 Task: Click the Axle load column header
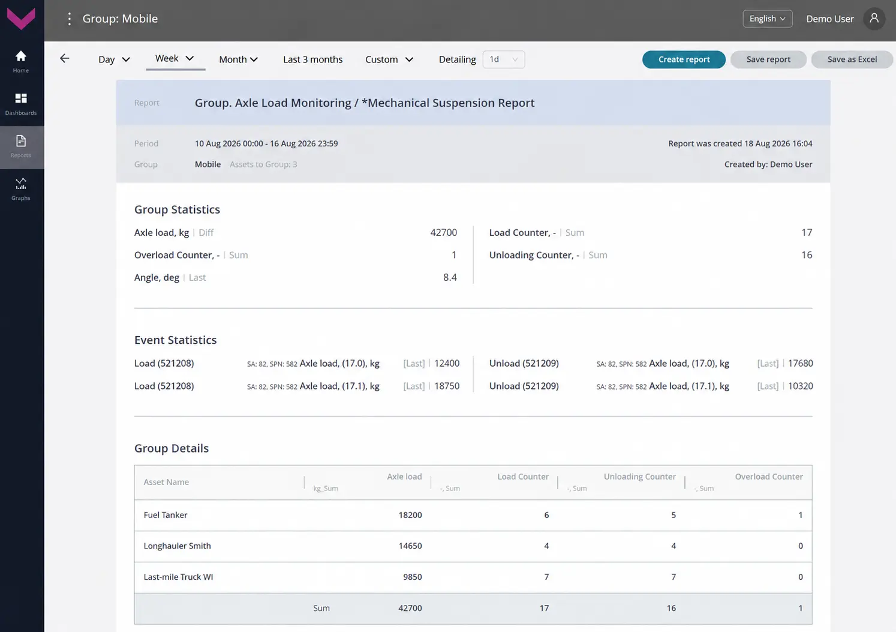pyautogui.click(x=404, y=477)
